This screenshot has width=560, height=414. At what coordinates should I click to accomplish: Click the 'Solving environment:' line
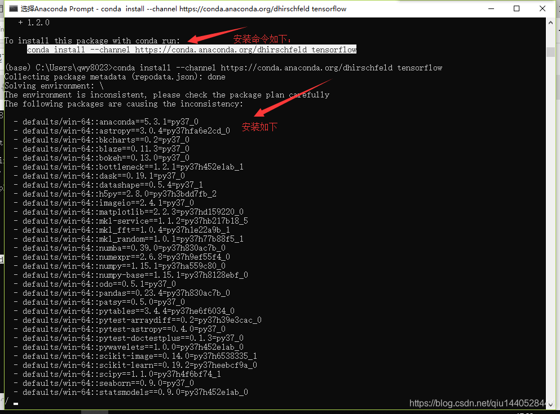[x=54, y=86]
